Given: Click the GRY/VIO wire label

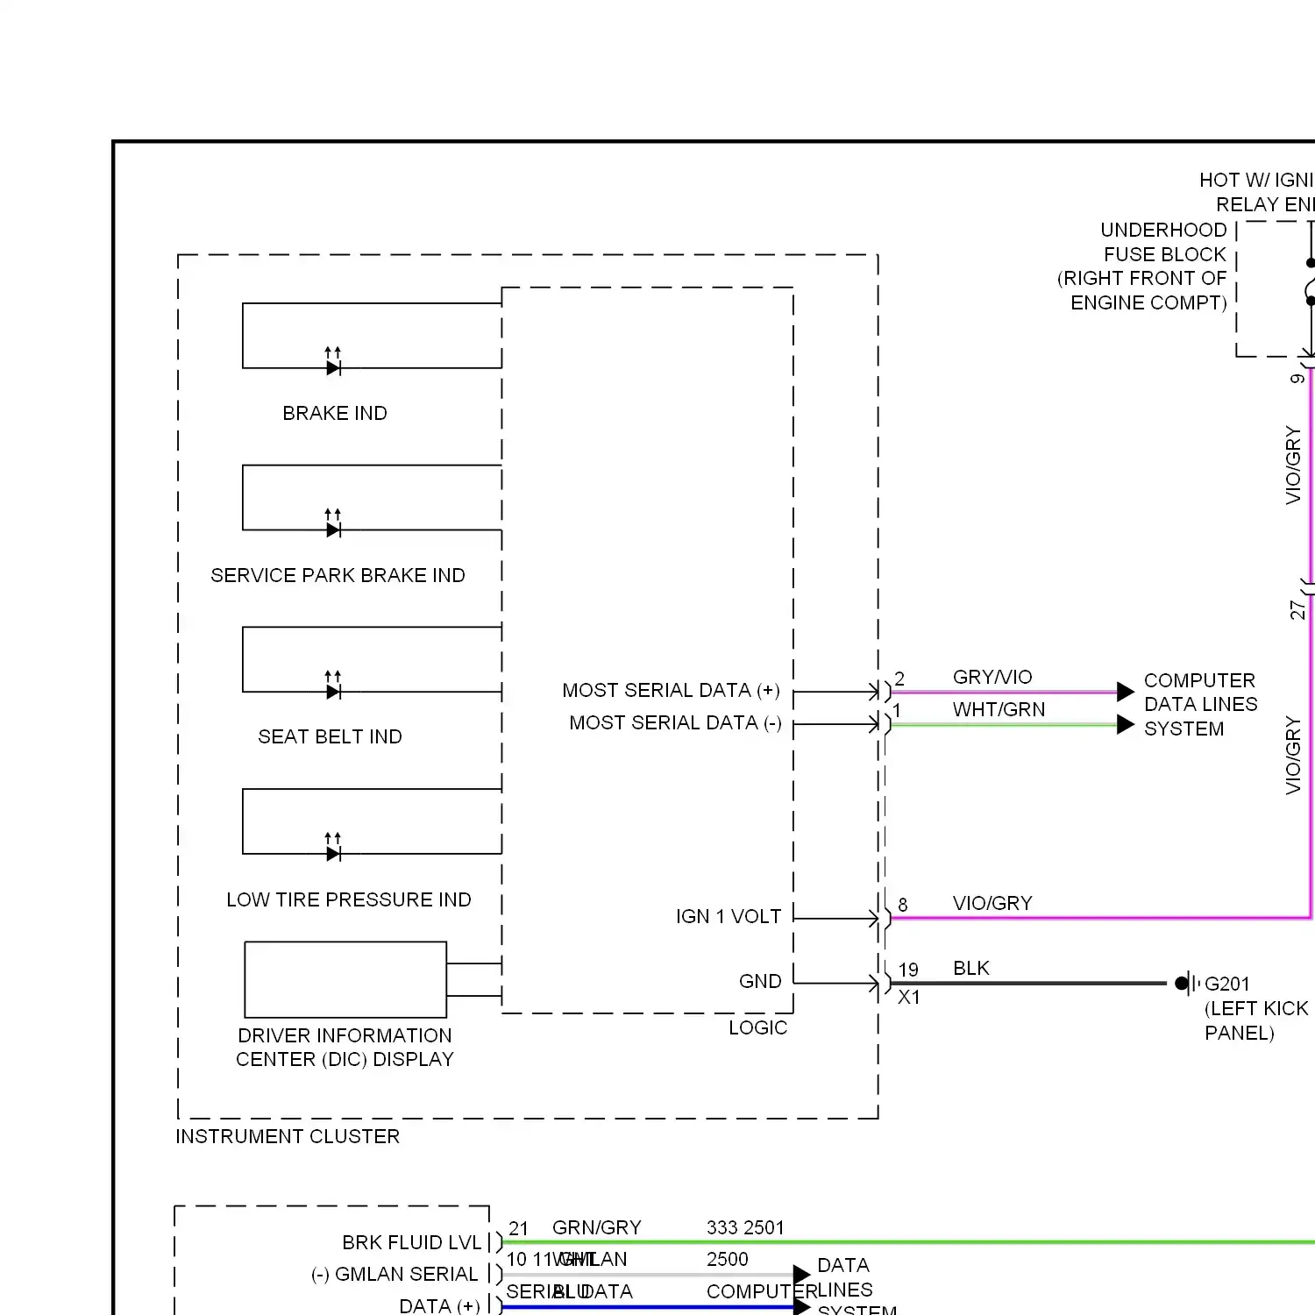Looking at the screenshot, I should (x=992, y=677).
